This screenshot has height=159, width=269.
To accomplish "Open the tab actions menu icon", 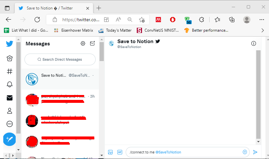I will tap(7, 8).
